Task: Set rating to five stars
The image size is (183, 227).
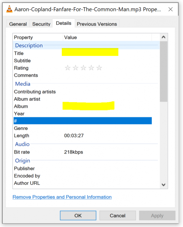Action: [x=99, y=68]
